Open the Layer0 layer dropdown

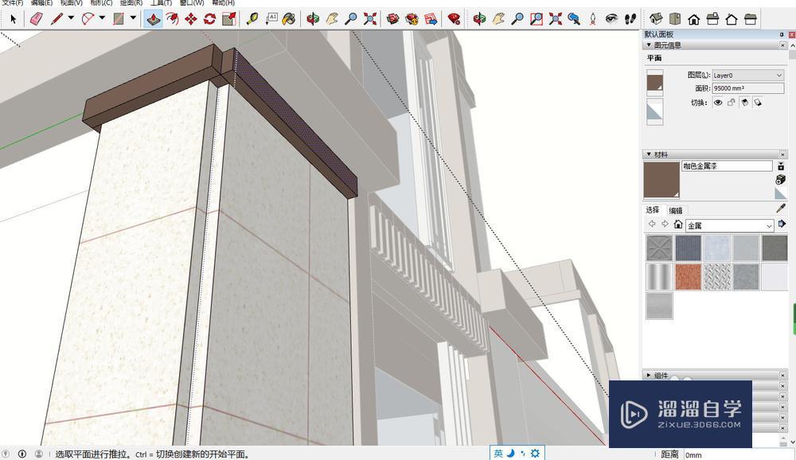(x=748, y=75)
